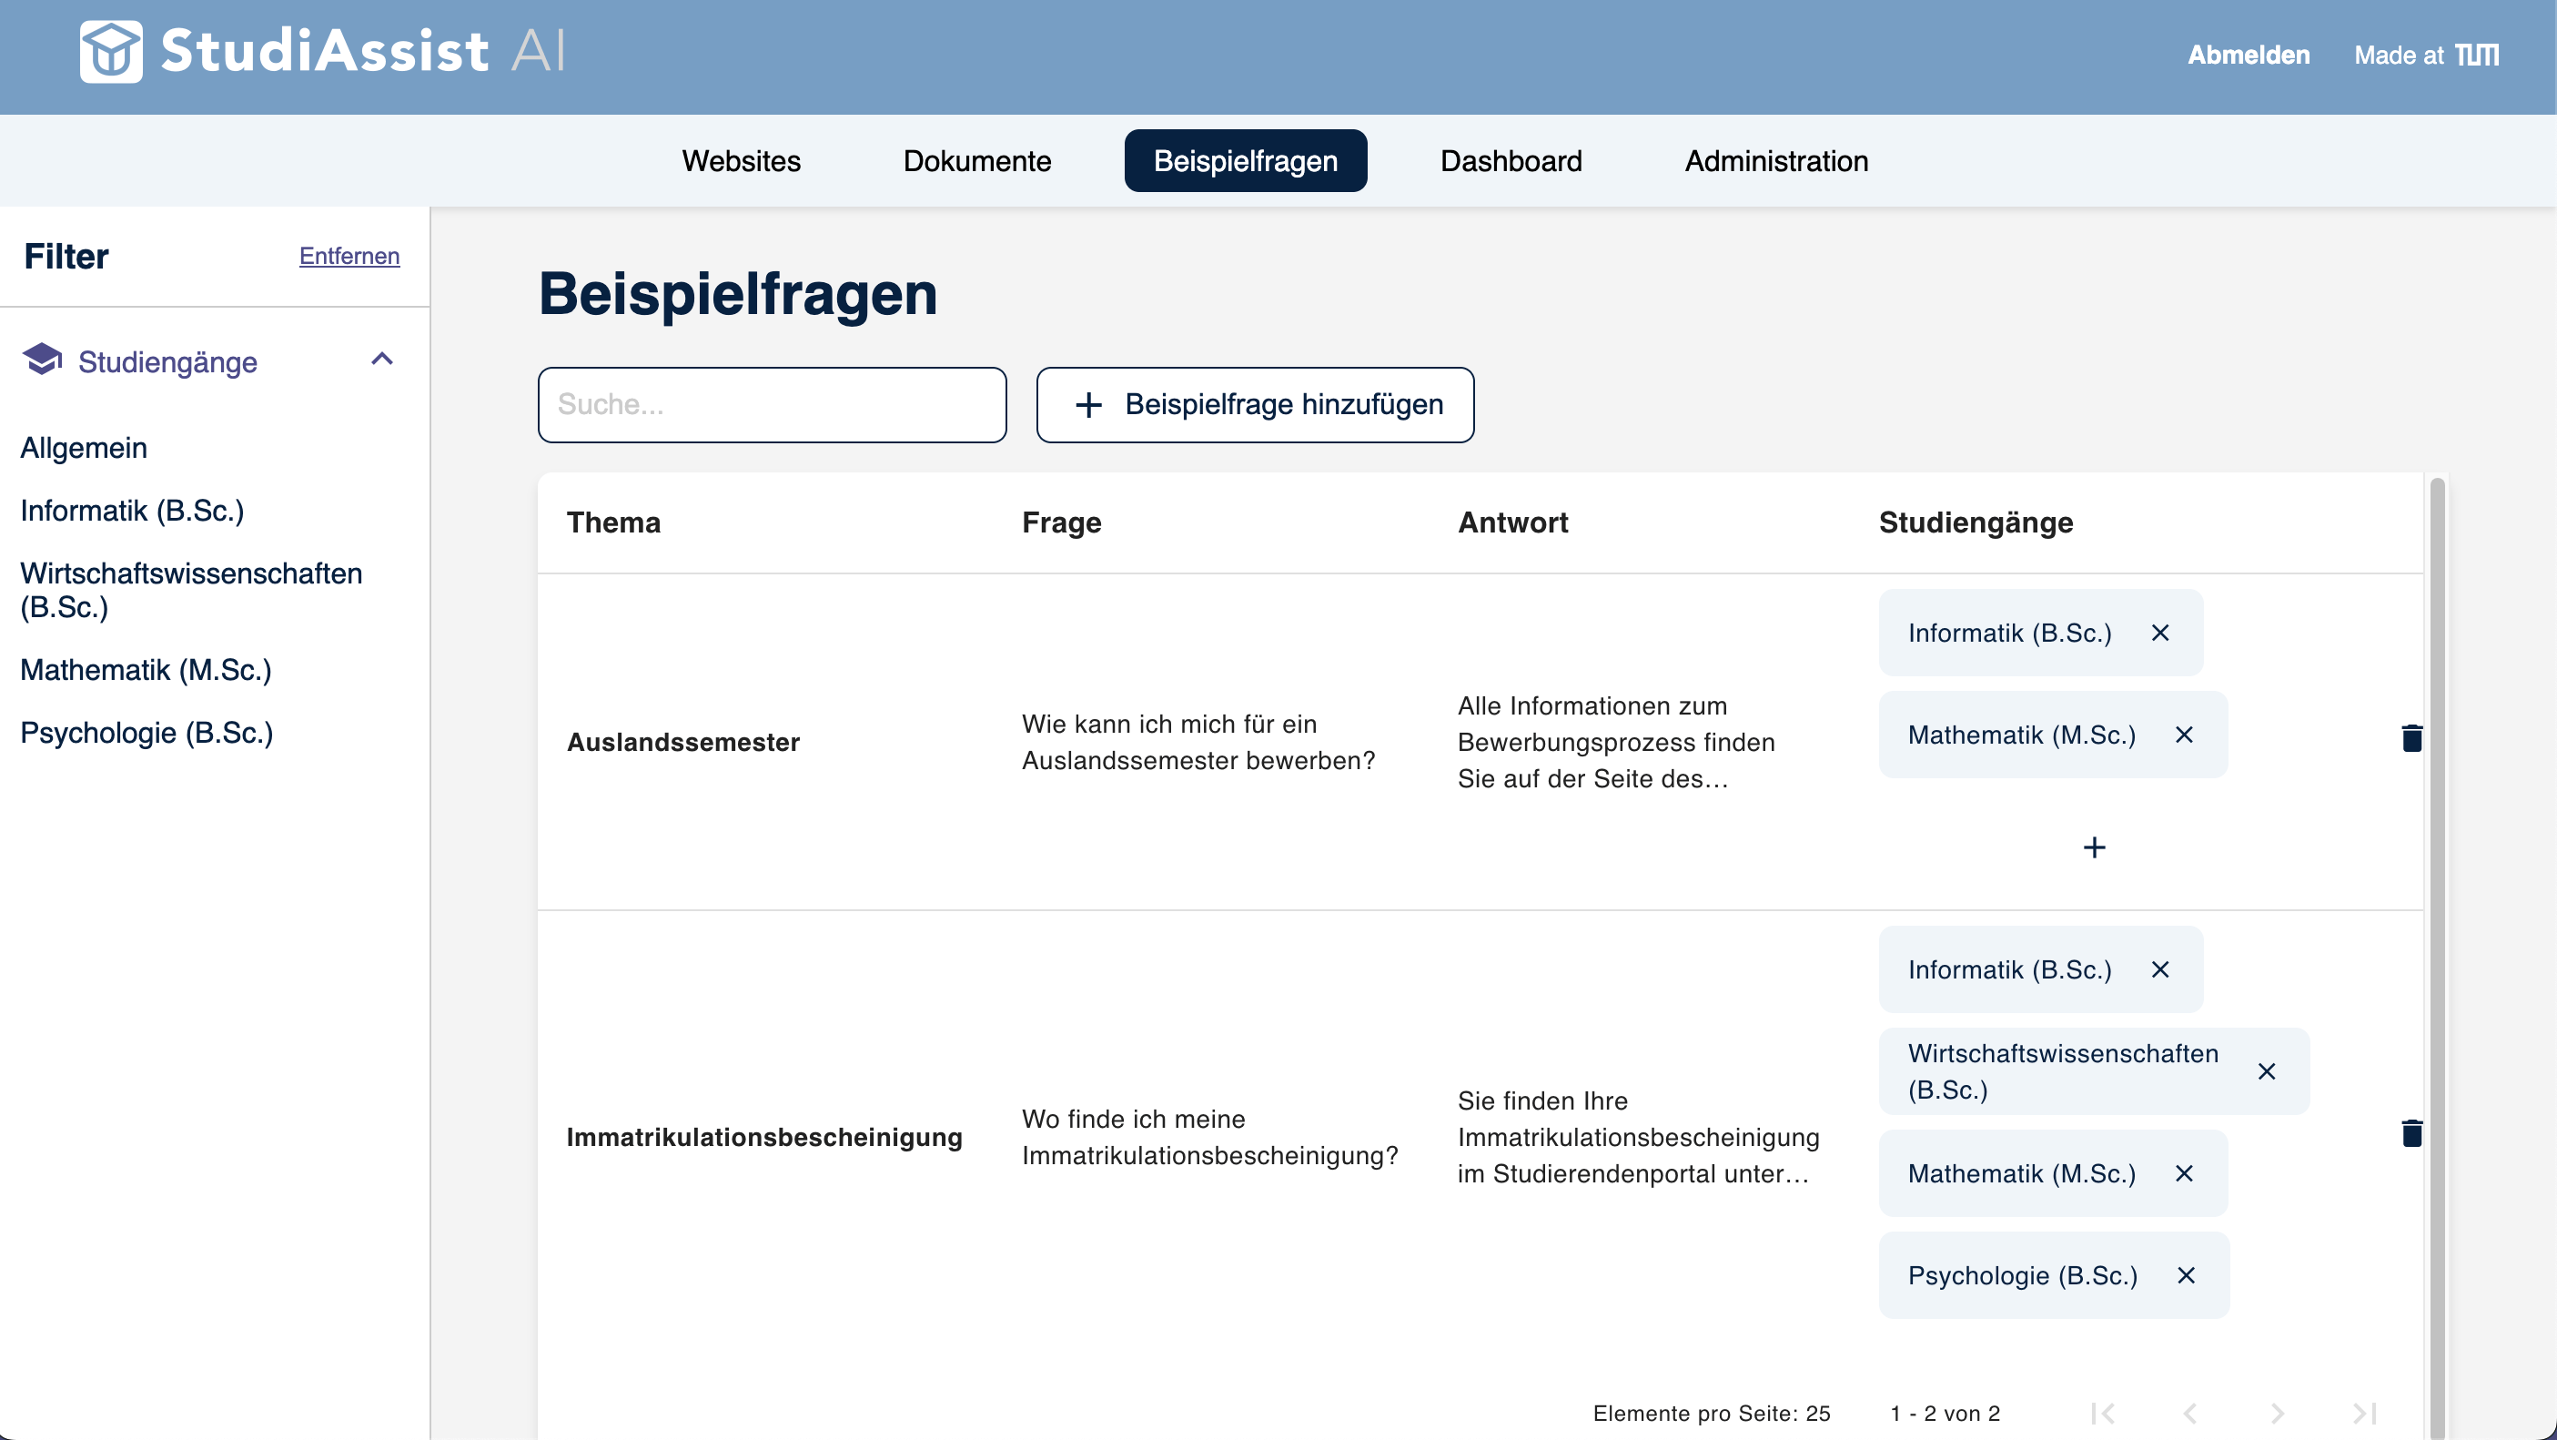
Task: Click the Studiengänge graduation cap filter icon
Action: 42,360
